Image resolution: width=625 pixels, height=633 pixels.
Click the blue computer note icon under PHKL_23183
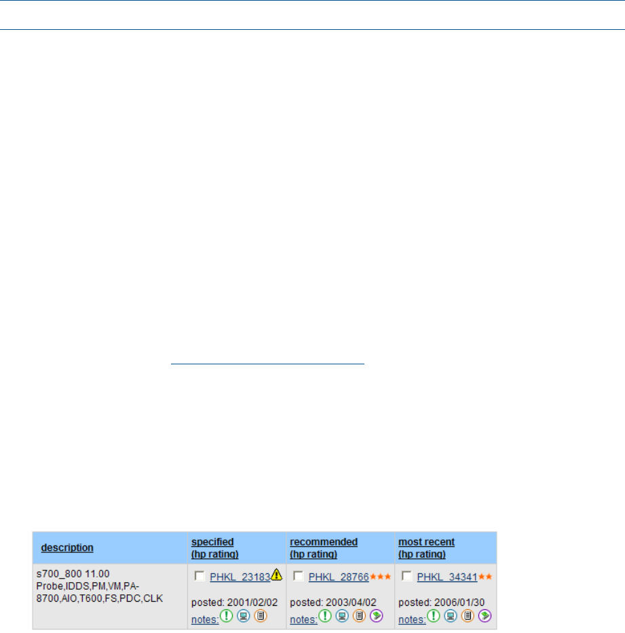coord(244,616)
